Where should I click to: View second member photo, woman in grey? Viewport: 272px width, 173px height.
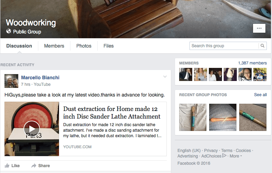(x=201, y=74)
